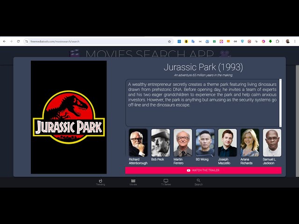The height and width of the screenshot is (224, 299).
Task: Click Richard Attenborough's cast photo
Action: tap(138, 143)
